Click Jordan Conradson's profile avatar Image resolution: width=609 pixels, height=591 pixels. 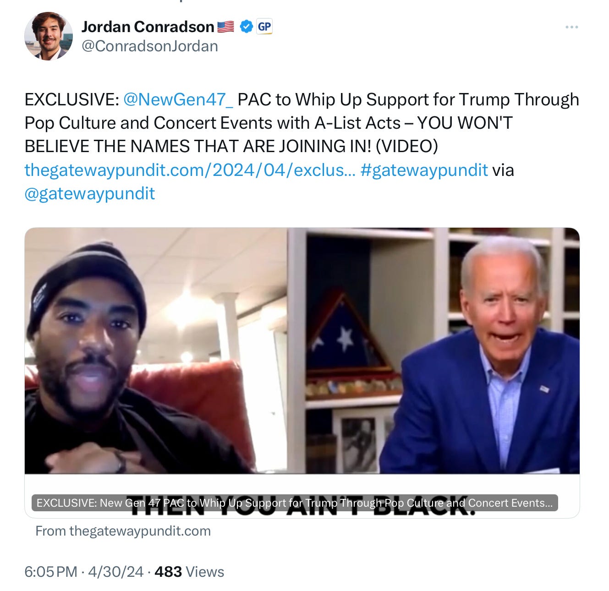[49, 36]
